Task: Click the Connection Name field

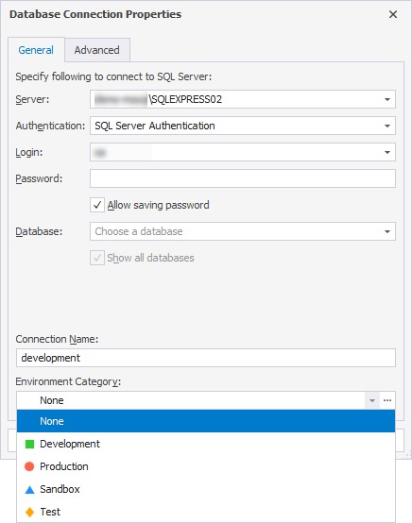Action: [206, 358]
